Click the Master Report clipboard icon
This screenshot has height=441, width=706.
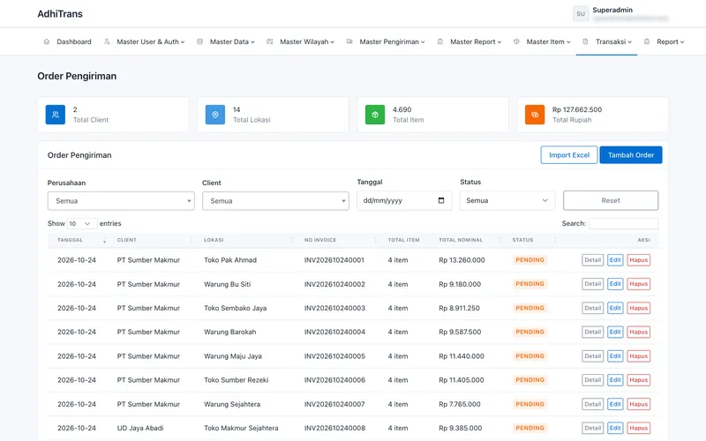point(439,41)
